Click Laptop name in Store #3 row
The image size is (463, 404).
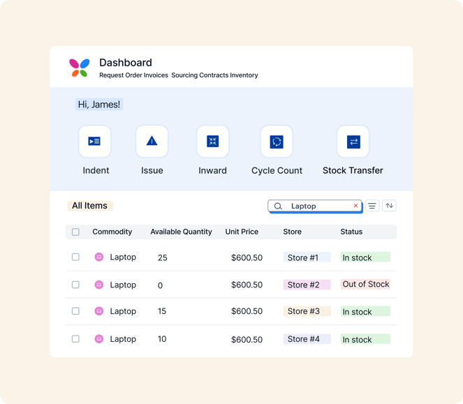point(123,311)
